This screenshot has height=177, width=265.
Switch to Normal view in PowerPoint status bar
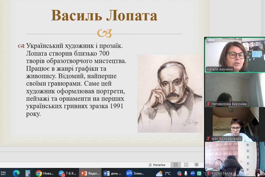click(176, 165)
